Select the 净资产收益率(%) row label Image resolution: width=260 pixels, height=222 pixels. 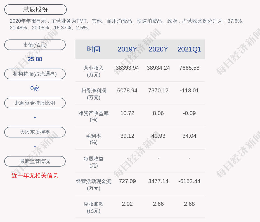[94, 116]
